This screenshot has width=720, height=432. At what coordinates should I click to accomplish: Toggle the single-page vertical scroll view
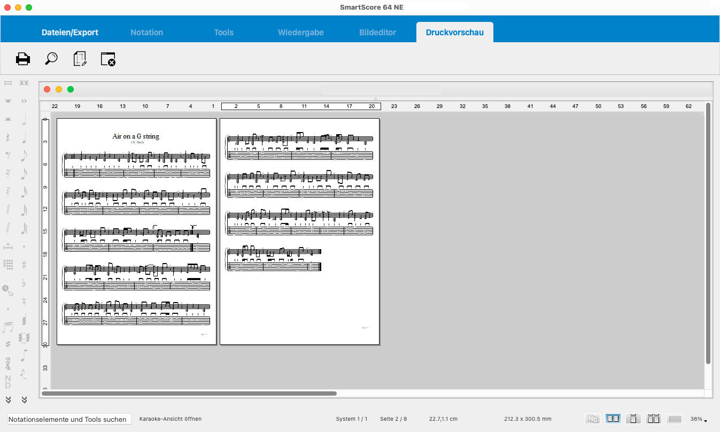click(x=633, y=419)
